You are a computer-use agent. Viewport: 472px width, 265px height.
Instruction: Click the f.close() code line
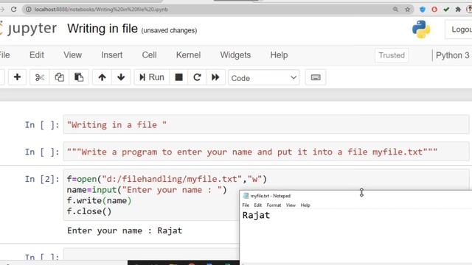(89, 211)
